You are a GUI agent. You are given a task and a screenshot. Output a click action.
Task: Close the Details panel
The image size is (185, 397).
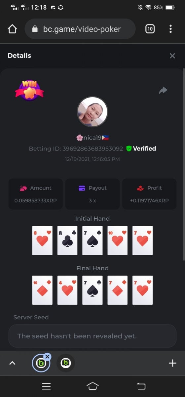[172, 56]
